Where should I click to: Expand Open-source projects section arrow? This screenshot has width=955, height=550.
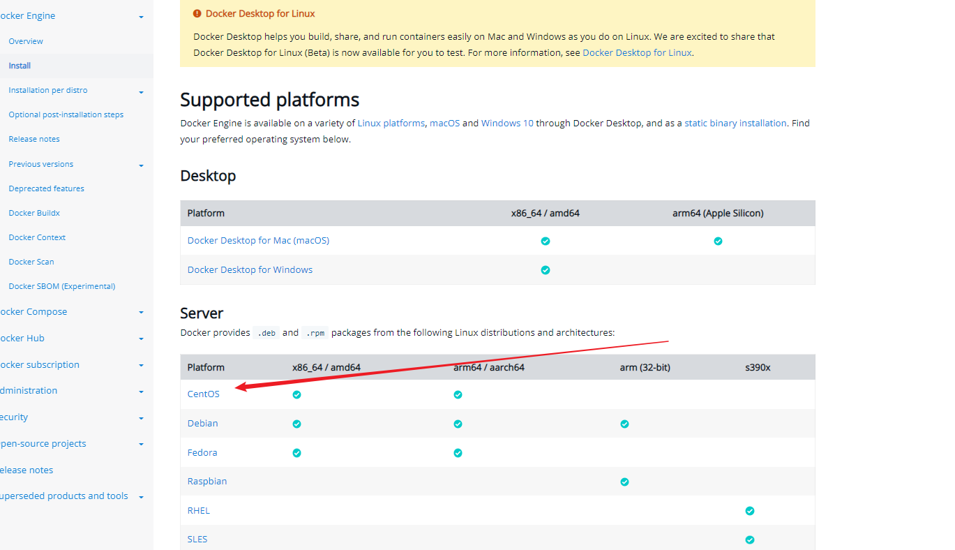[142, 445]
